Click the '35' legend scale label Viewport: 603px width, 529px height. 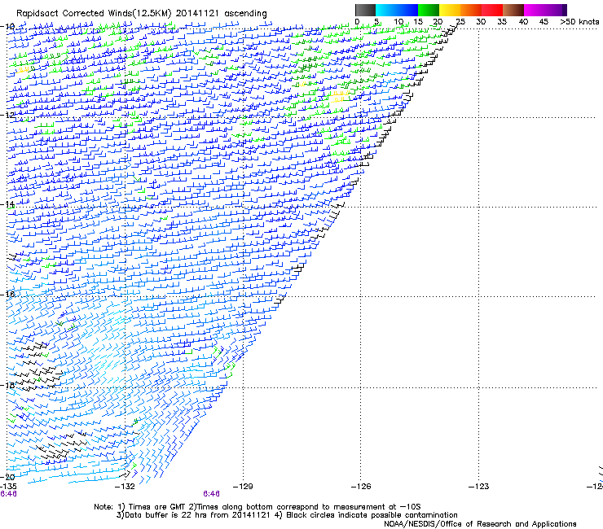502,22
